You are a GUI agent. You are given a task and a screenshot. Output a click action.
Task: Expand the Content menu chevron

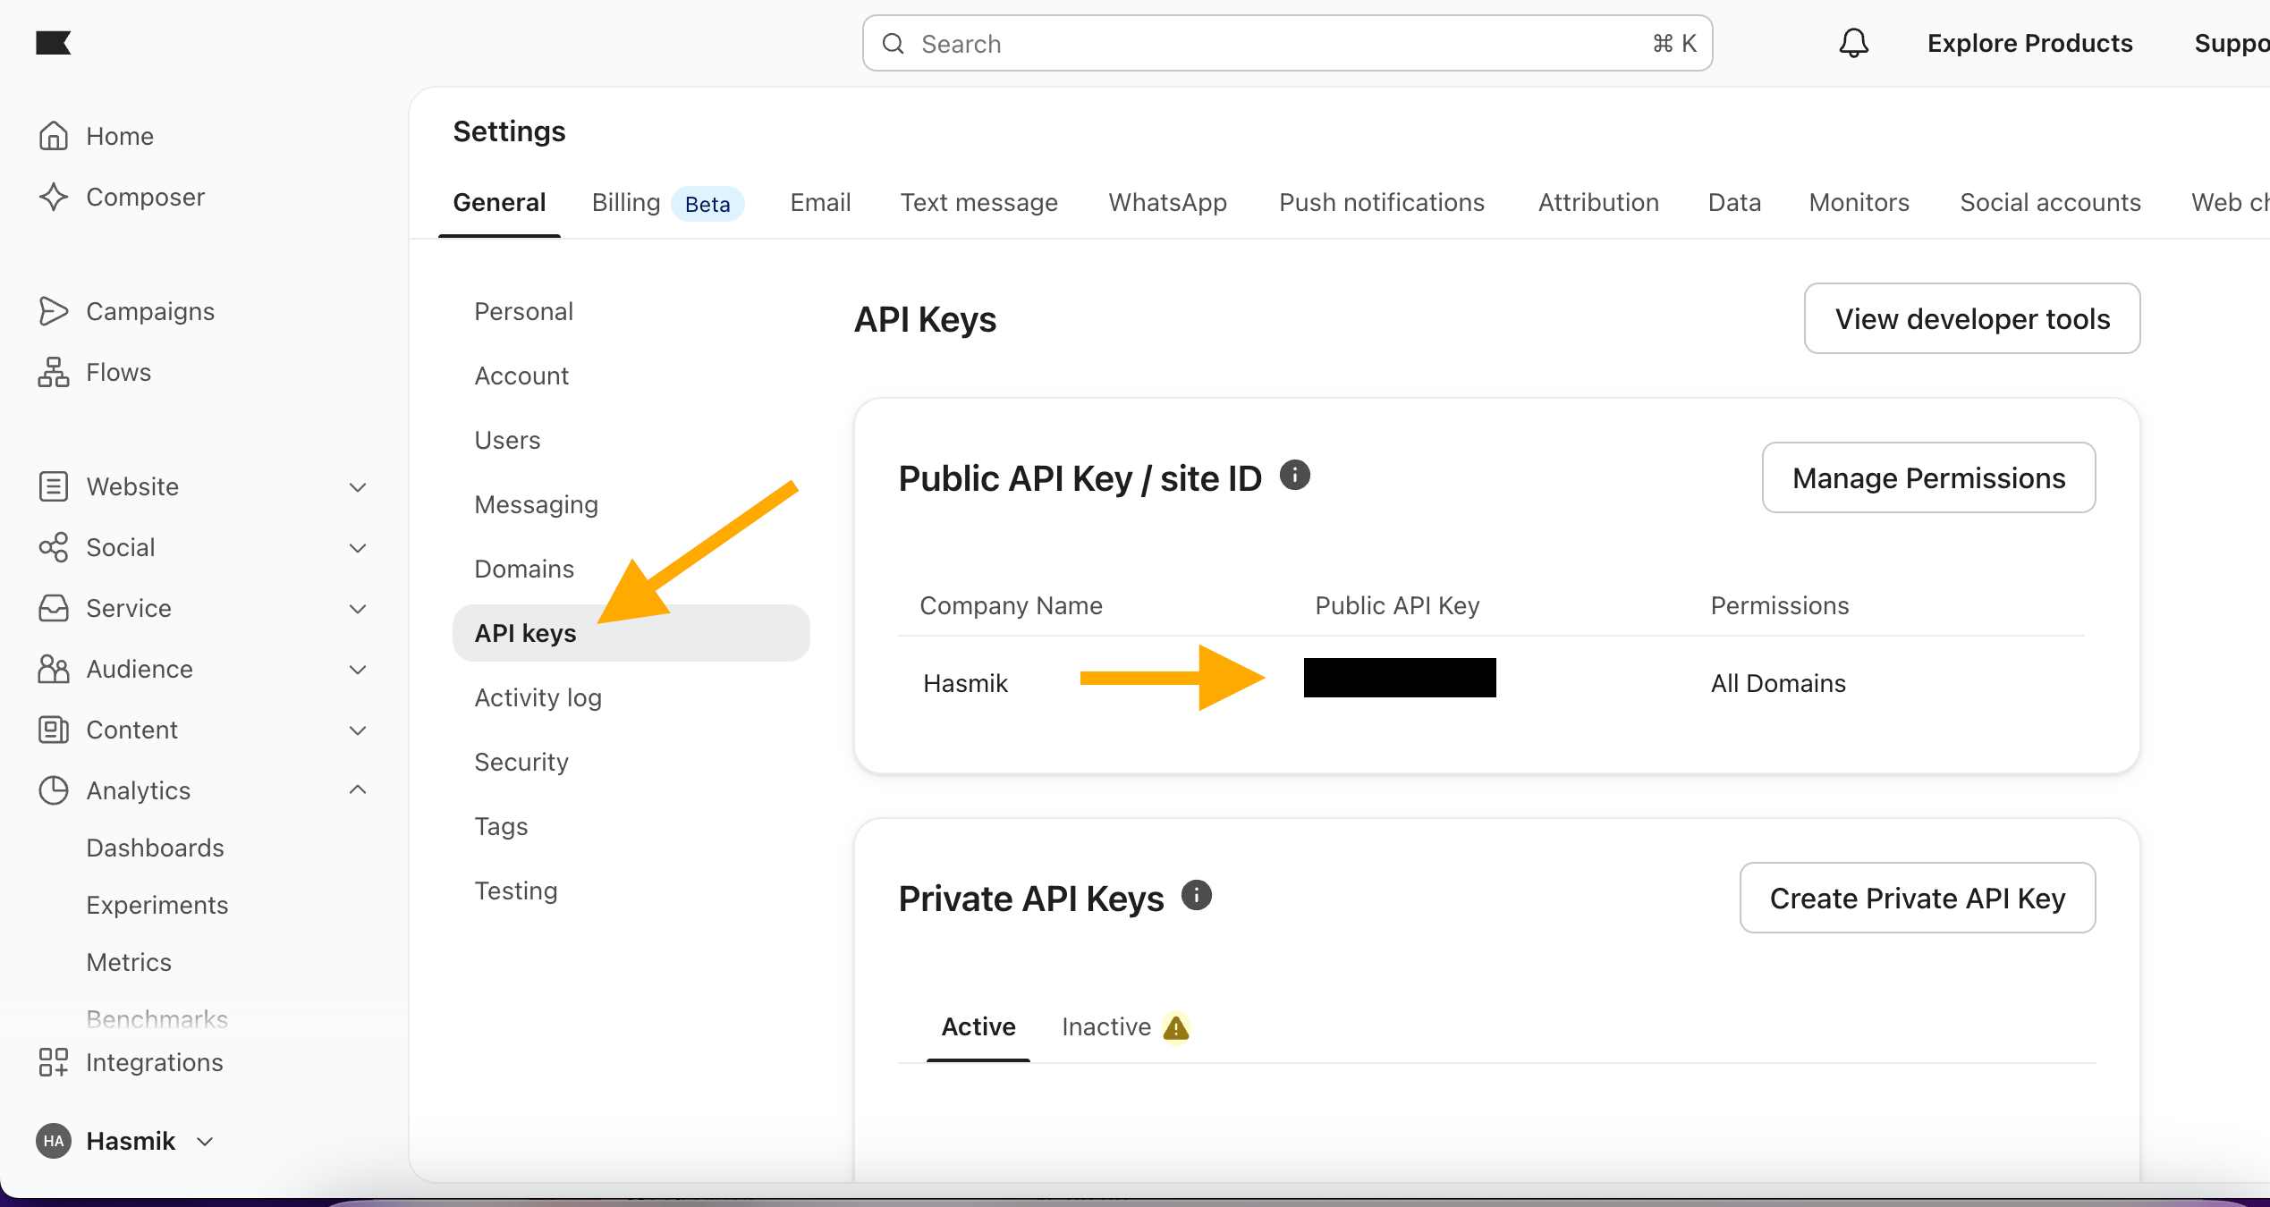click(358, 730)
